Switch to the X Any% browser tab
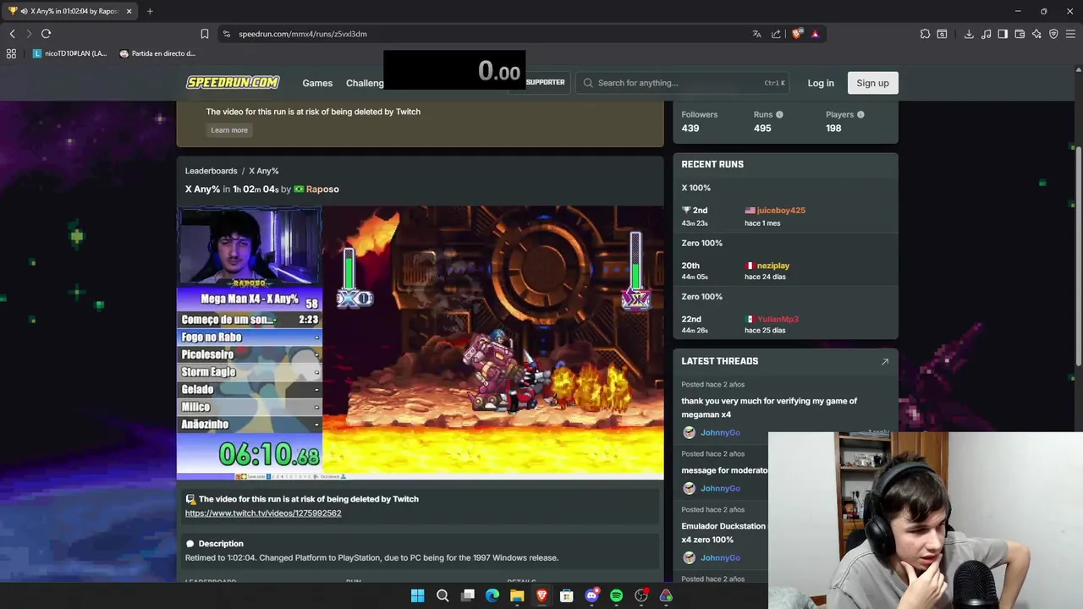The height and width of the screenshot is (609, 1083). click(x=70, y=11)
